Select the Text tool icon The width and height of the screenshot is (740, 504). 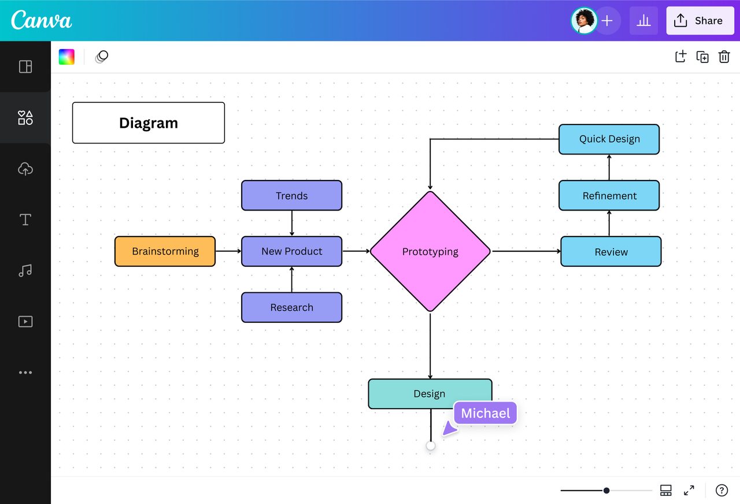[25, 219]
